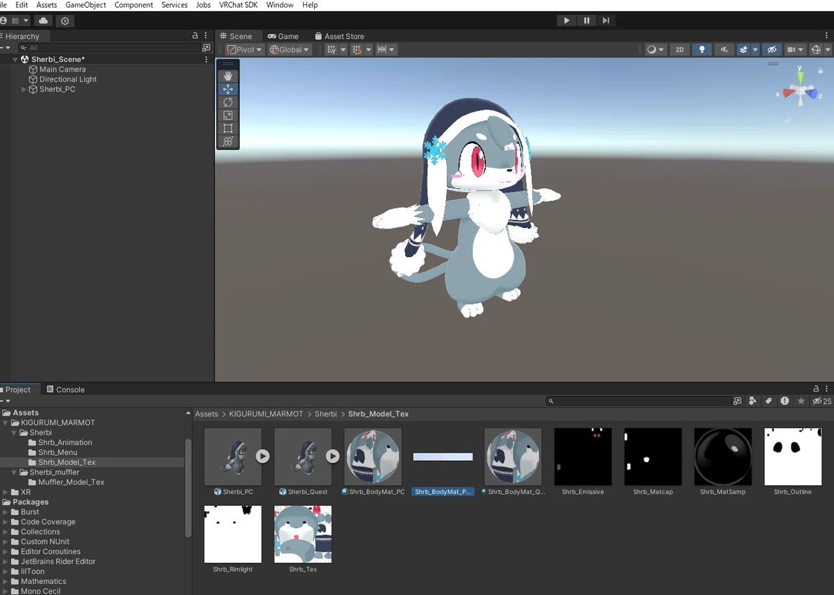834x595 pixels.
Task: Open Sherbi breadcrumb in Project path
Action: (x=325, y=414)
